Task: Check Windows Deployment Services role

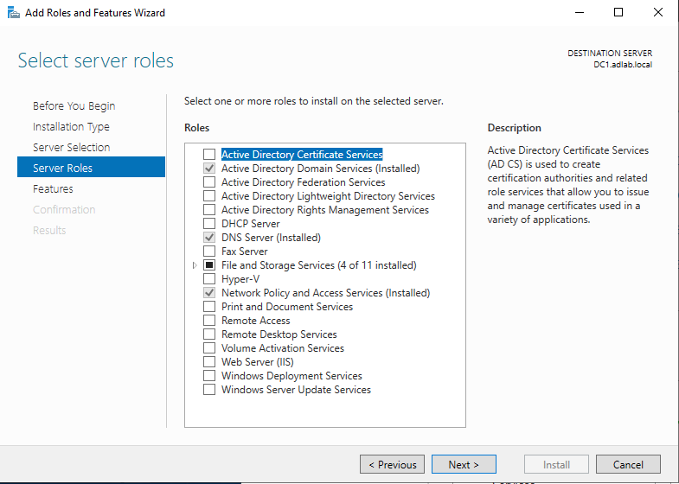Action: click(x=209, y=376)
